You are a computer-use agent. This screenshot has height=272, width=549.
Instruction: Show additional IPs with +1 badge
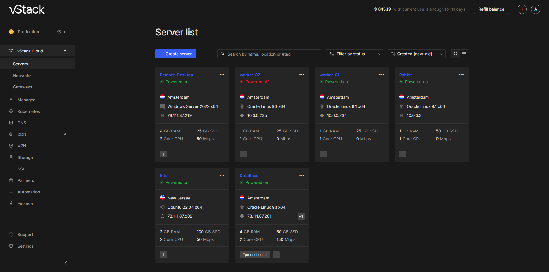point(301,216)
